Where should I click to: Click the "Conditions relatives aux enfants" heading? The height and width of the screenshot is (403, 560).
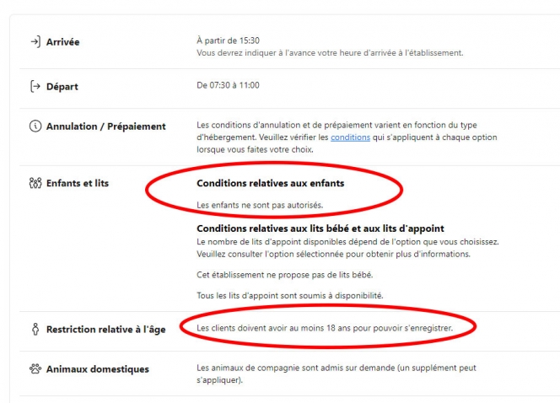tap(270, 183)
